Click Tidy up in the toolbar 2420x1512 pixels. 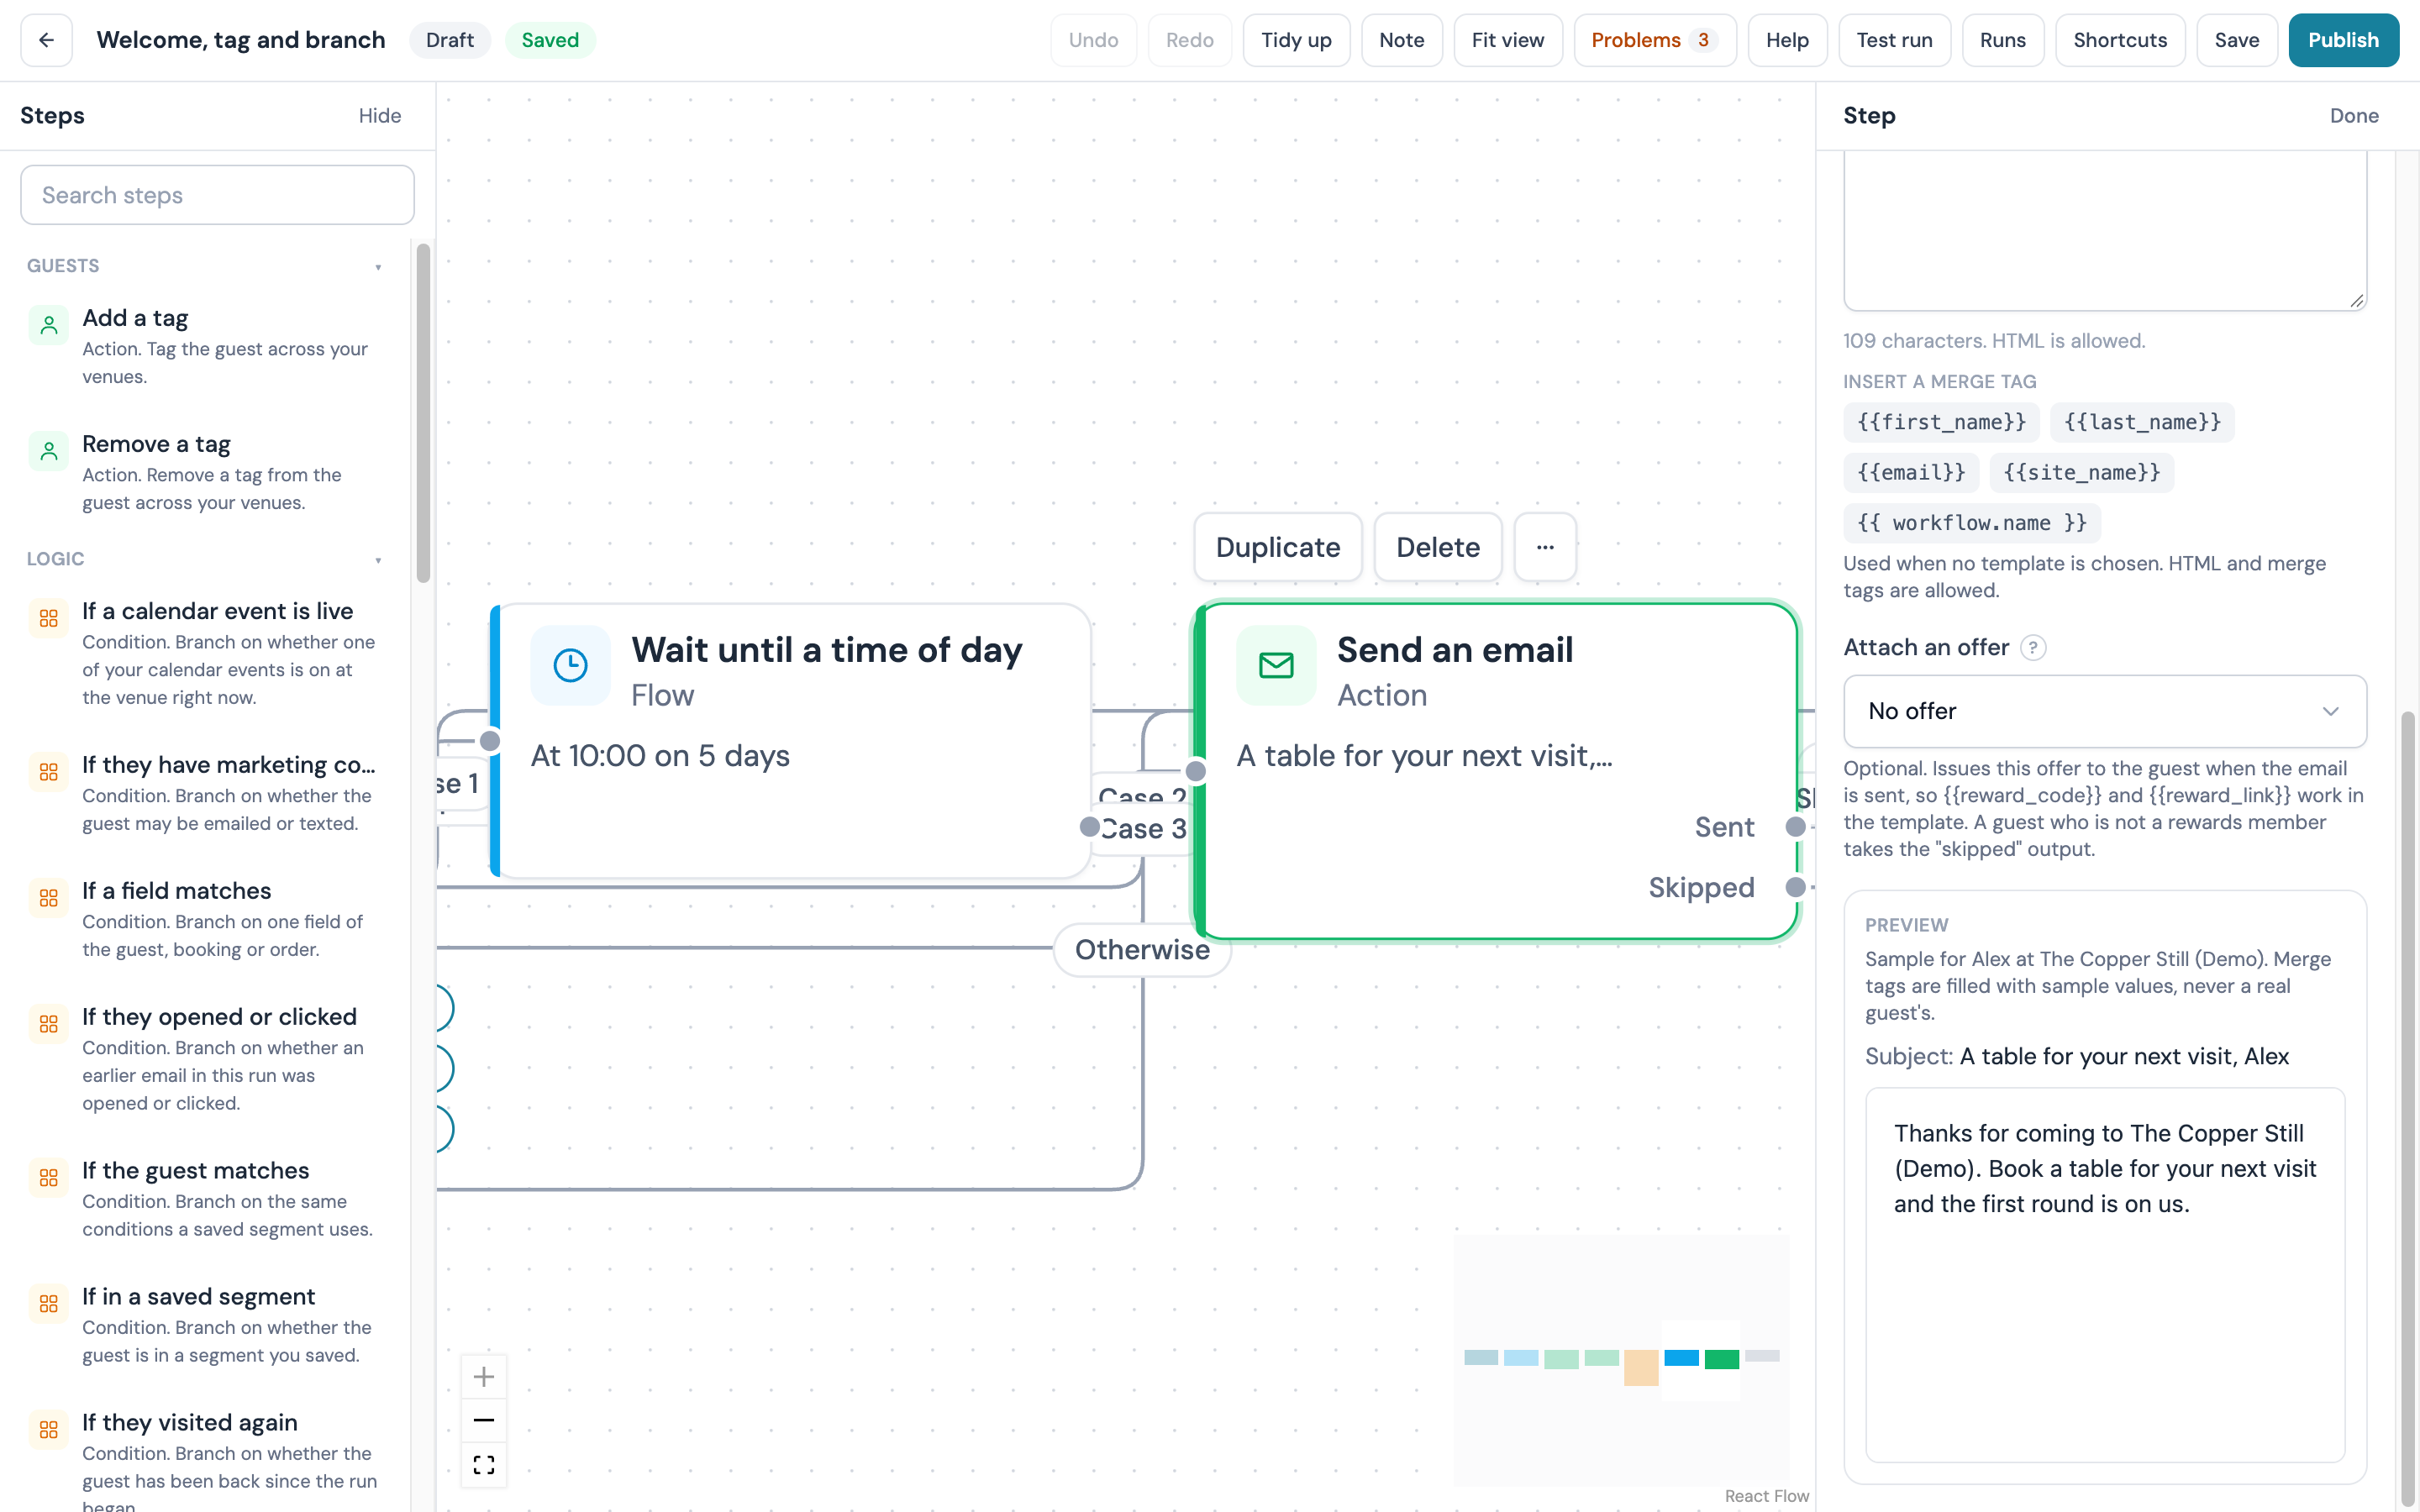coord(1296,40)
